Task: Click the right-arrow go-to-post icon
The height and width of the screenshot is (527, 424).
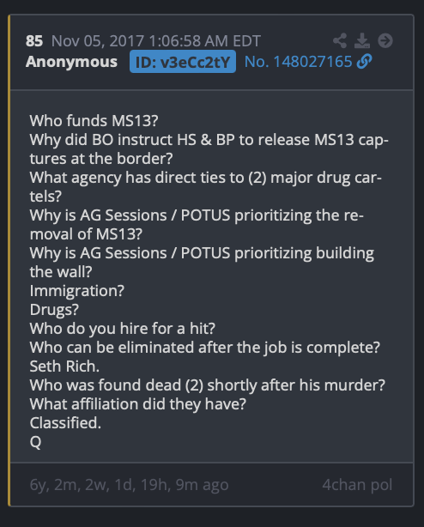Action: (385, 40)
